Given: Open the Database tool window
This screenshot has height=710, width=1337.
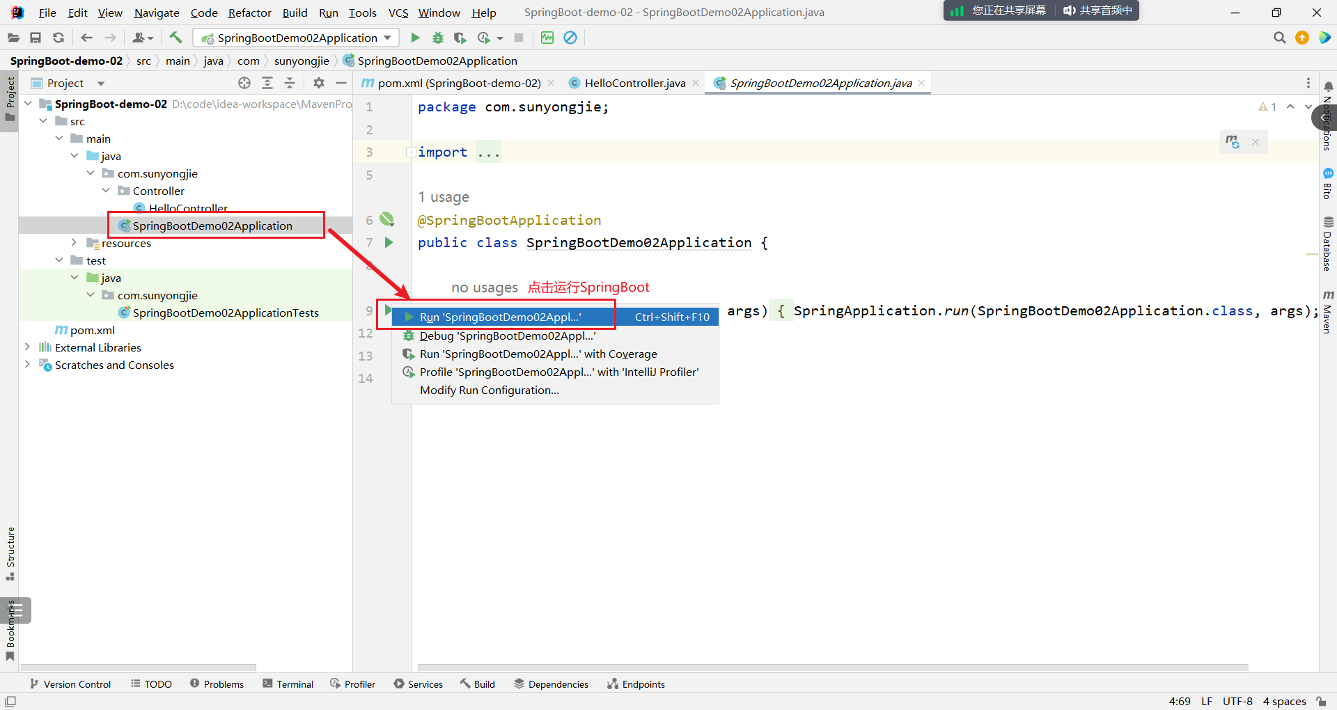Looking at the screenshot, I should 1328,244.
